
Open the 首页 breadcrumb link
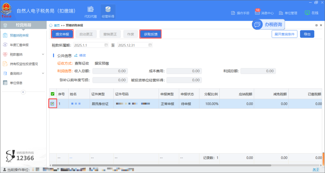[57, 25]
